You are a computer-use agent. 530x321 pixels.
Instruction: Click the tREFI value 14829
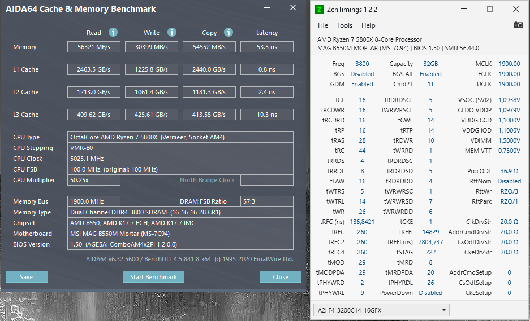[x=430, y=232]
